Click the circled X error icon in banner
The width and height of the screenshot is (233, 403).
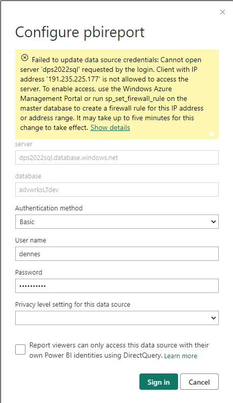tap(24, 58)
